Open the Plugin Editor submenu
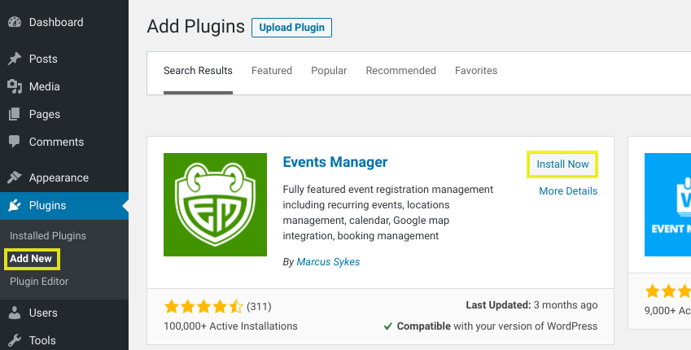The height and width of the screenshot is (350, 691). click(39, 282)
